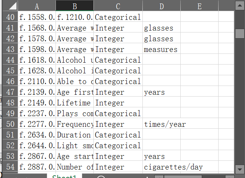Click the 'Light smo' cell in row 52

(75, 146)
